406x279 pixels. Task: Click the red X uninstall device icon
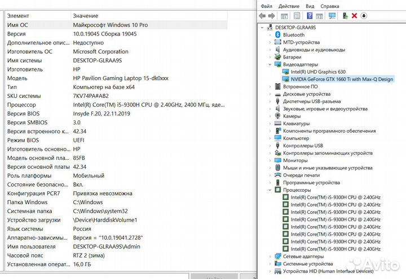pyautogui.click(x=354, y=16)
